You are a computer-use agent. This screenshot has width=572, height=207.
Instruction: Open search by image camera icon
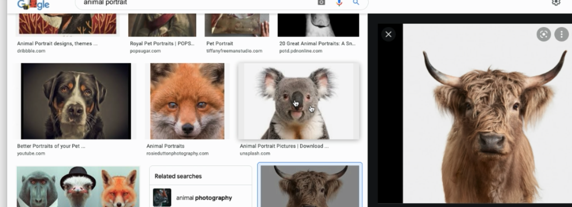point(321,2)
